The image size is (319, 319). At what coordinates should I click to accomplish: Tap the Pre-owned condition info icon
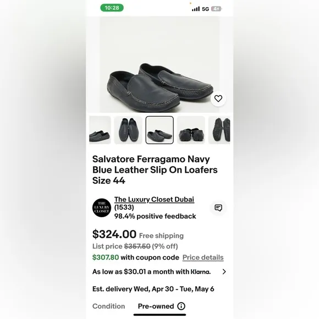click(x=181, y=306)
